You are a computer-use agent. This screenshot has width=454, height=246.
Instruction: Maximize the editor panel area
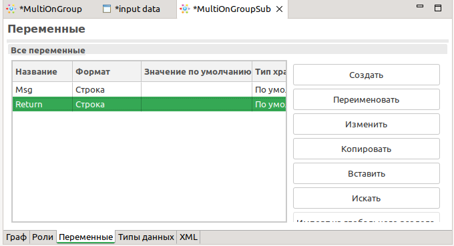[438, 8]
